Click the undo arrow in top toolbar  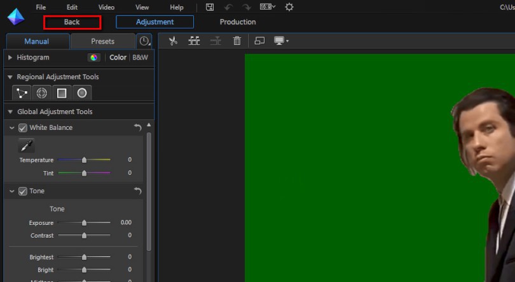point(229,7)
